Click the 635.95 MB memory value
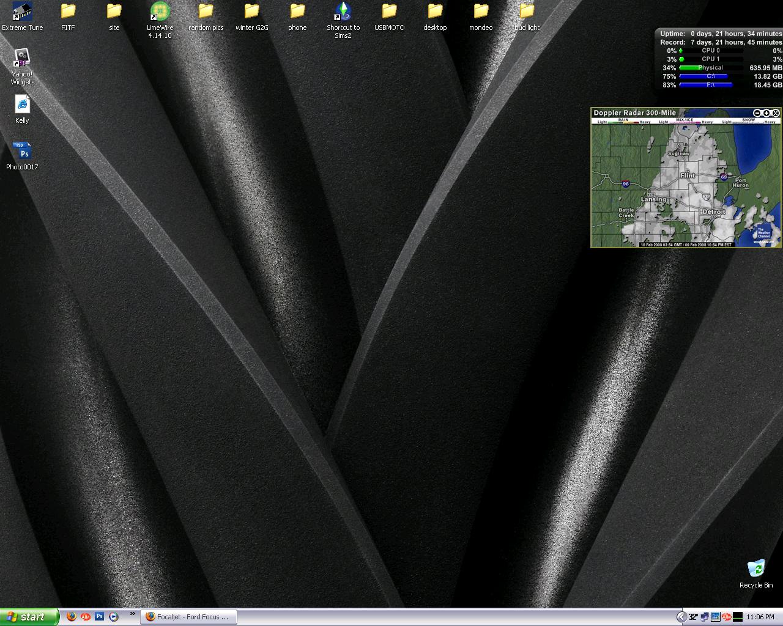Image resolution: width=783 pixels, height=626 pixels. (765, 68)
